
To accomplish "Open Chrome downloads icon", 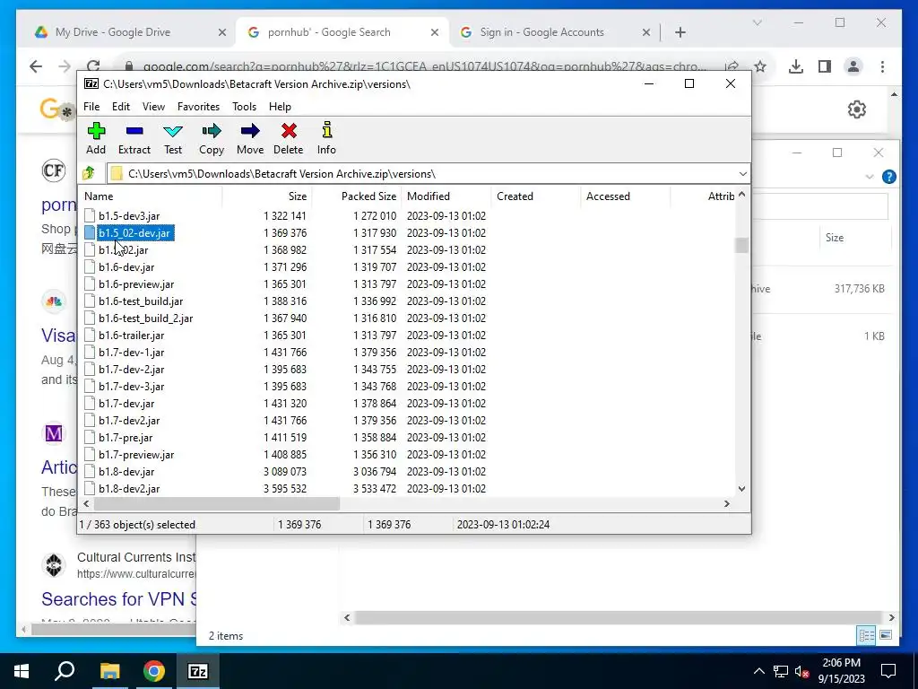I will [x=796, y=66].
